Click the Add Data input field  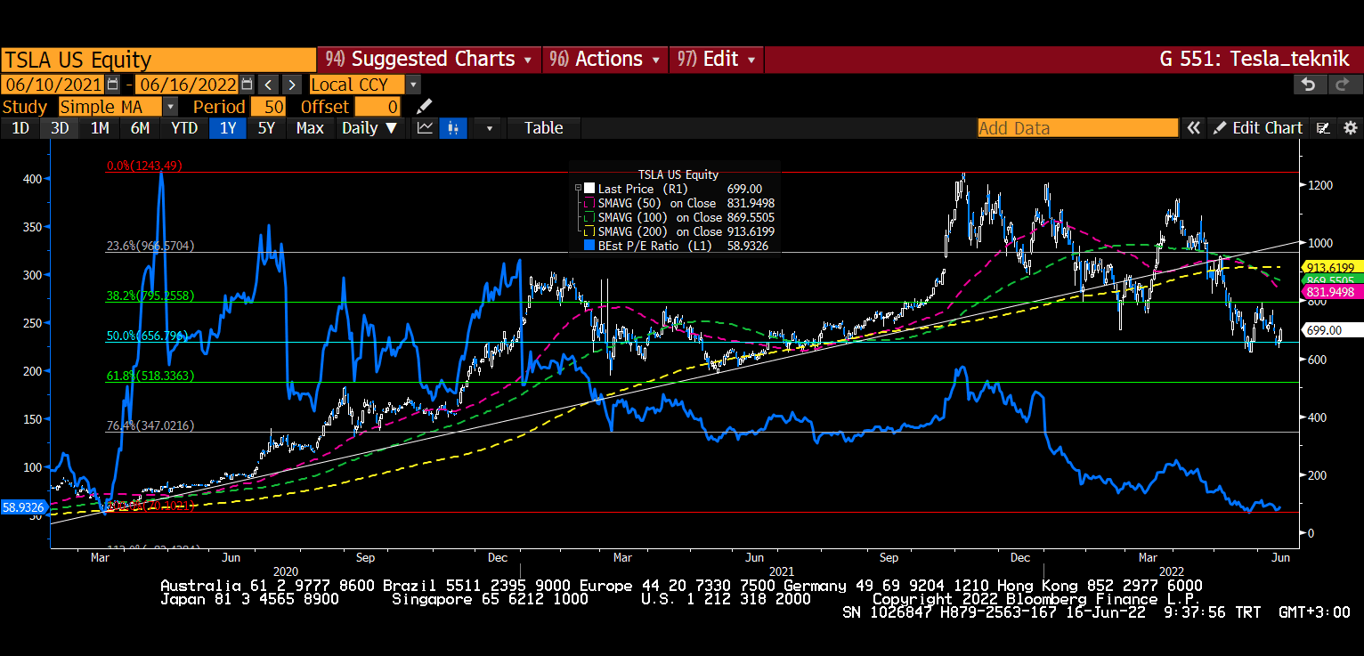click(1077, 128)
